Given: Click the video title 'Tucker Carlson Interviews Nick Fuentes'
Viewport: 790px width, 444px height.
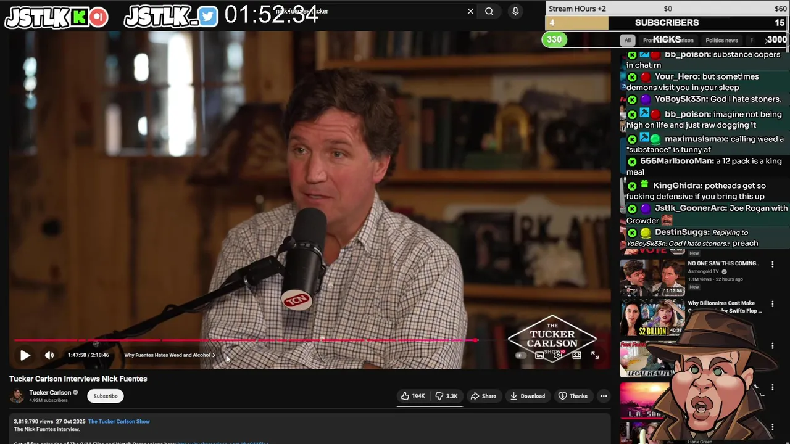Looking at the screenshot, I should click(78, 379).
